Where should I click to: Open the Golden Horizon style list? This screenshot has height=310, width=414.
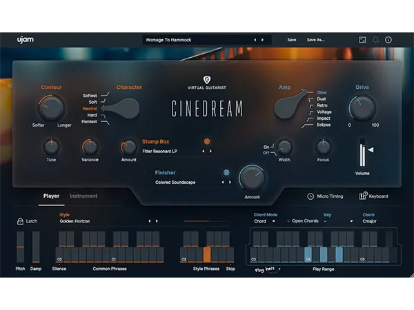coord(75,221)
